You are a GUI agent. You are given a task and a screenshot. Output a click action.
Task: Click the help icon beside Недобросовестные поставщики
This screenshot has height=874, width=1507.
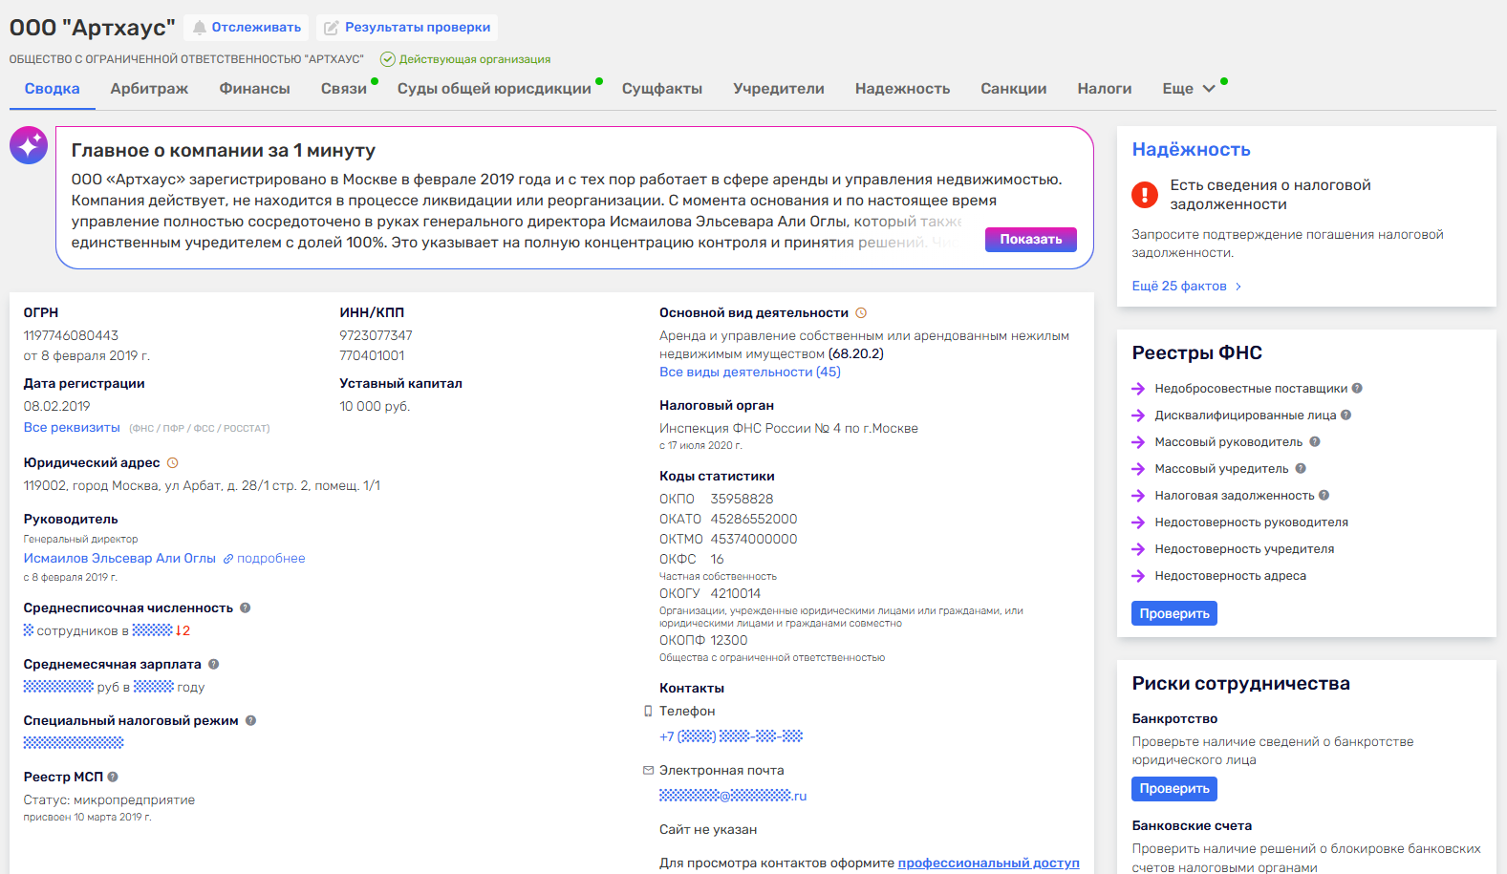click(x=1357, y=388)
